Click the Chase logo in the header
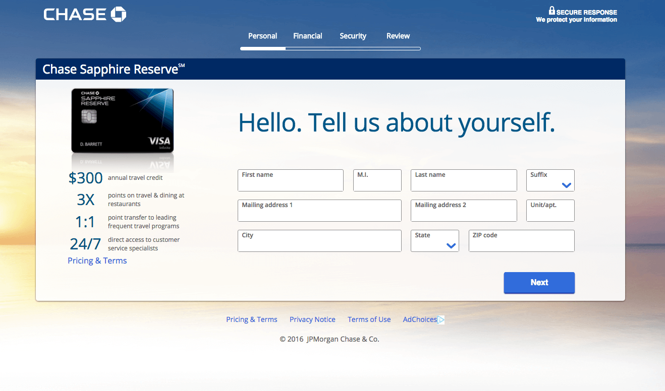665x391 pixels. point(85,14)
